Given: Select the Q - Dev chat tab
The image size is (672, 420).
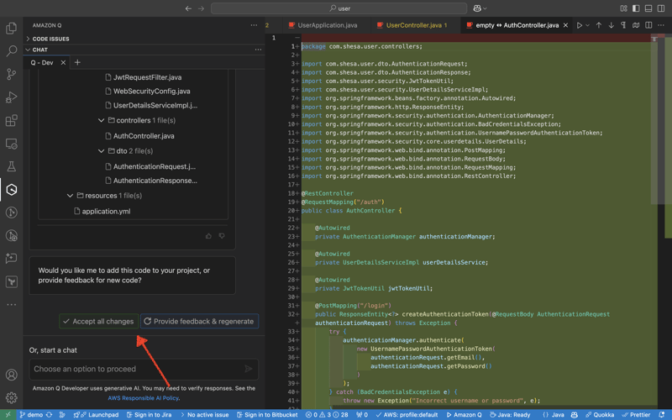Looking at the screenshot, I should [42, 62].
